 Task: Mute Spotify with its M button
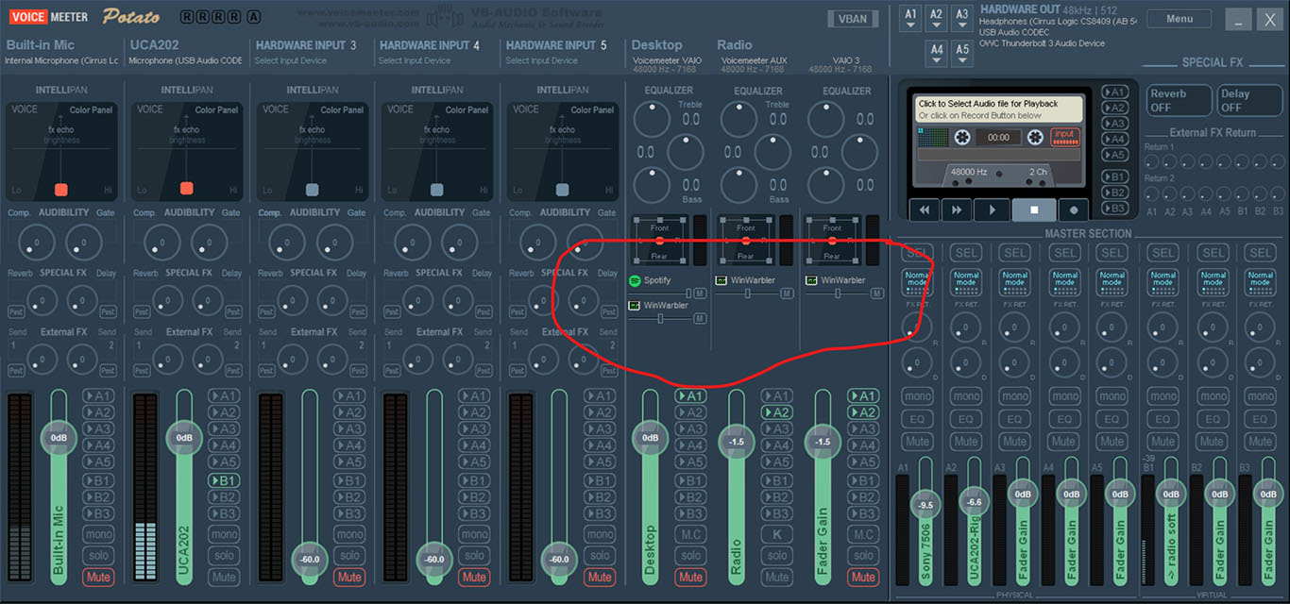click(700, 294)
